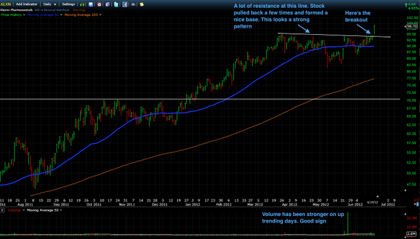Open the Daily timeframe dropdown
Viewport: 420px width, 239px height.
click(x=50, y=5)
